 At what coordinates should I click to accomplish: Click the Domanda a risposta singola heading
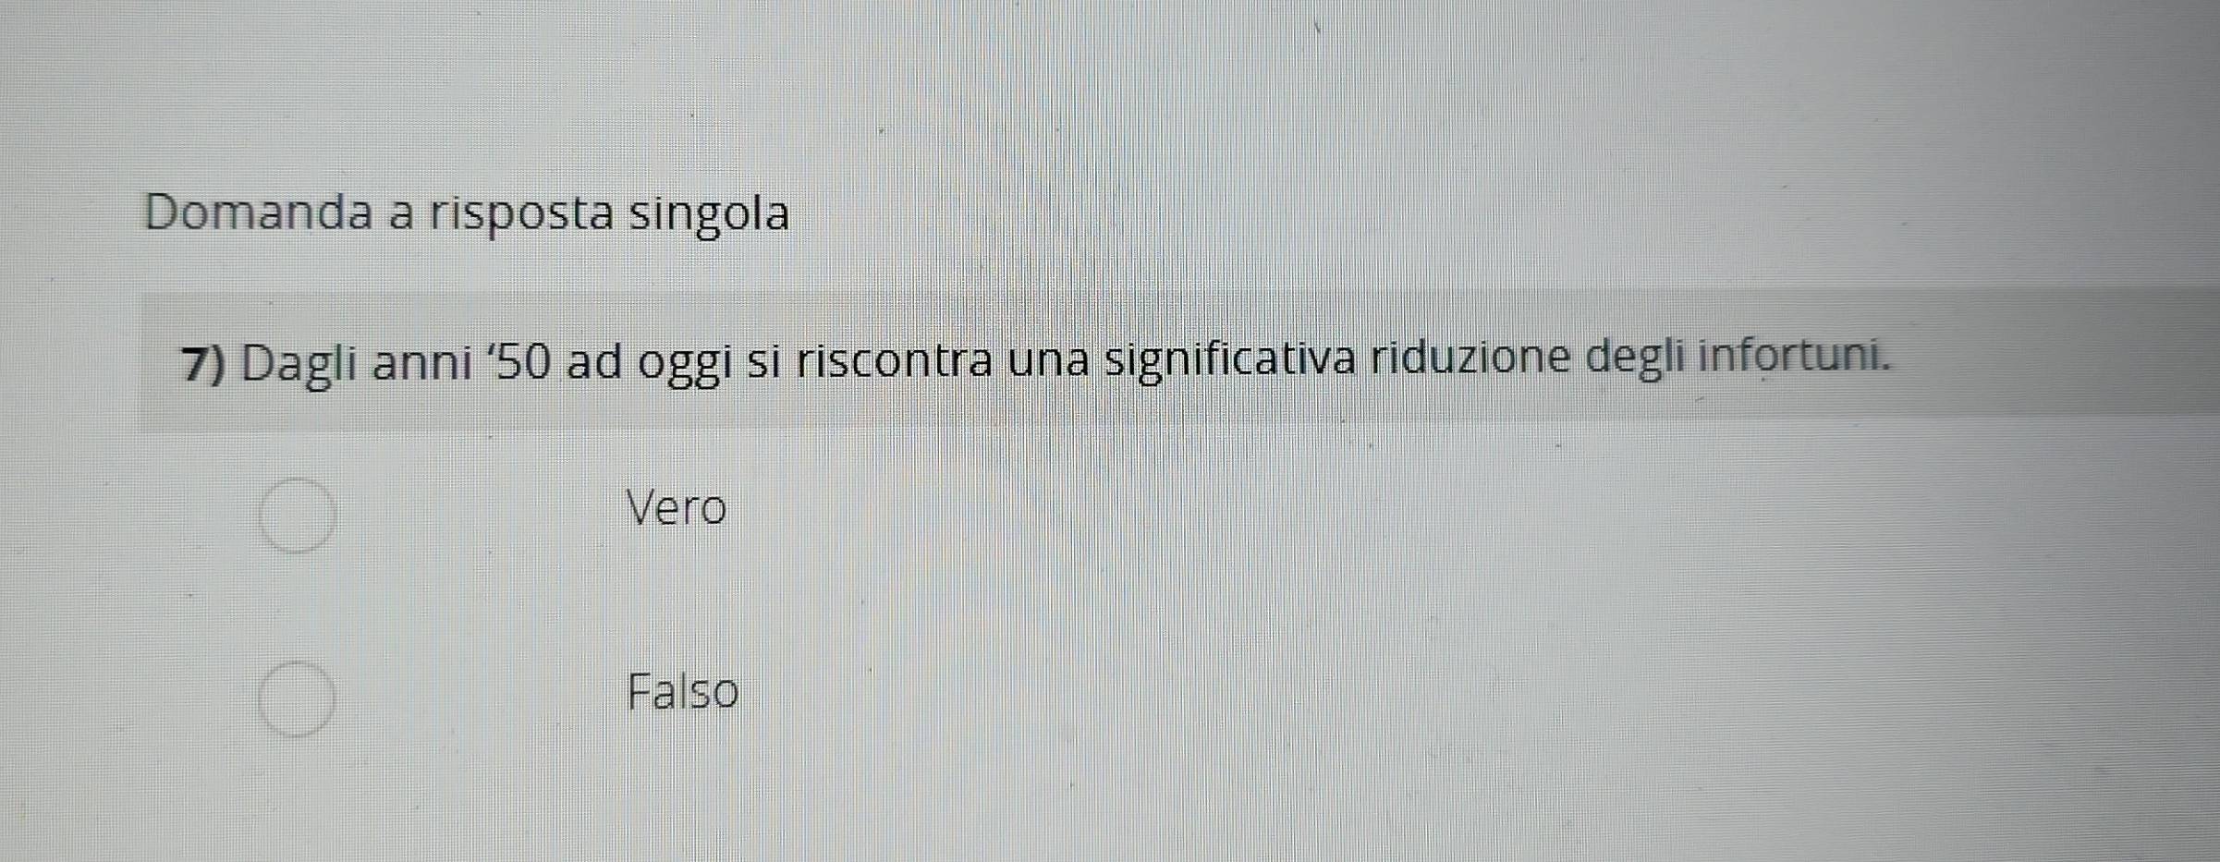tap(468, 214)
